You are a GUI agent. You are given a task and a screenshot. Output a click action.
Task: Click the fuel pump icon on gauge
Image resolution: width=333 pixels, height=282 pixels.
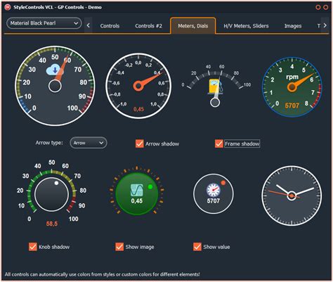pyautogui.click(x=214, y=86)
